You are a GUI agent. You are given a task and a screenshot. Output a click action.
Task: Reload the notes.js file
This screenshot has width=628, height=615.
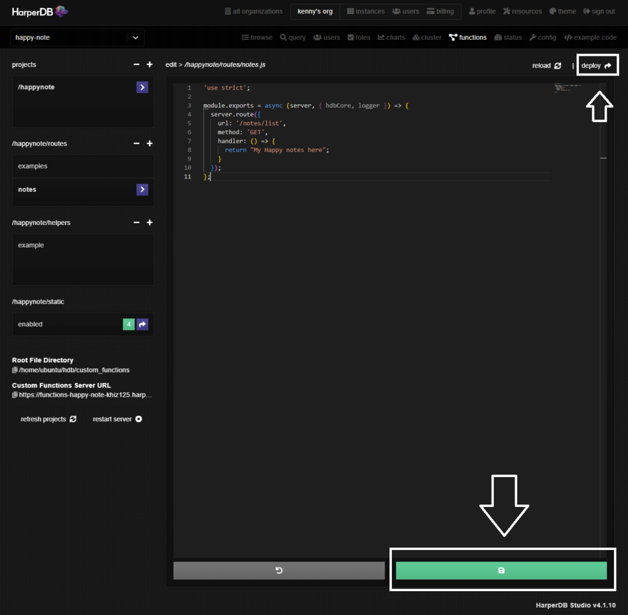click(546, 66)
